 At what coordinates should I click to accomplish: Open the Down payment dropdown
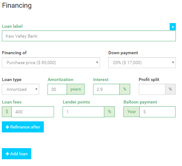tap(142, 63)
